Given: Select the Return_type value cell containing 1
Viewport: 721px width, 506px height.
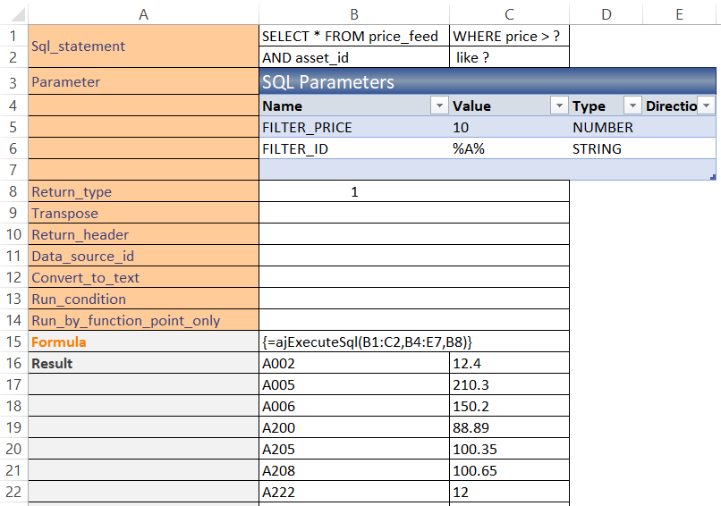Looking at the screenshot, I should pyautogui.click(x=414, y=191).
